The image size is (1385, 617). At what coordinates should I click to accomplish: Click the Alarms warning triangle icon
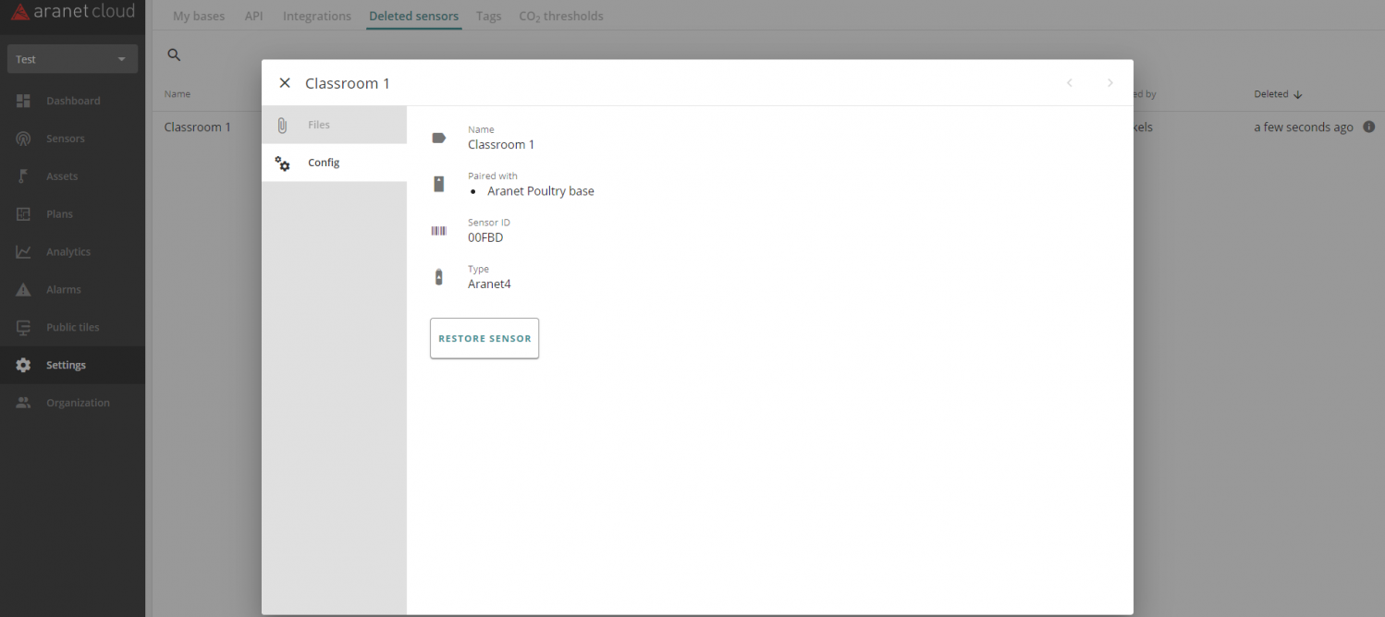[x=24, y=290]
